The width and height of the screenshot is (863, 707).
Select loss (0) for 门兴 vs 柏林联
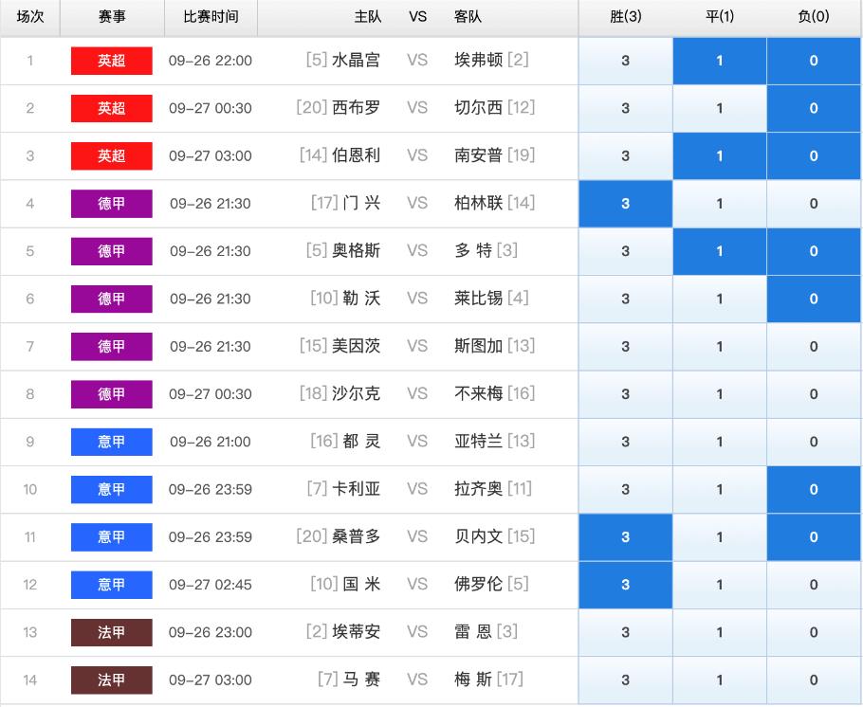coord(814,204)
